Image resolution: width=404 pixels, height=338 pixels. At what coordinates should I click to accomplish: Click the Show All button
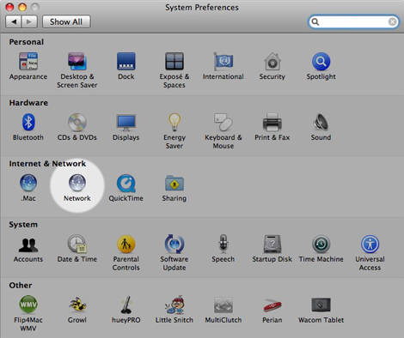pos(66,21)
